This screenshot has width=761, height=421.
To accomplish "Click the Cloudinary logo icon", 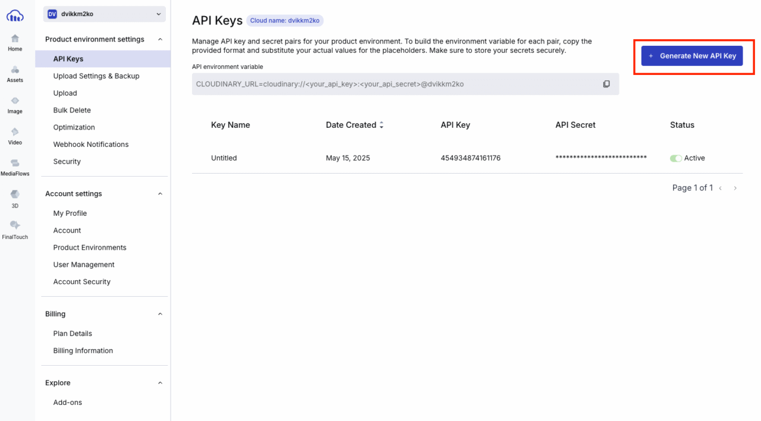I will coord(15,15).
